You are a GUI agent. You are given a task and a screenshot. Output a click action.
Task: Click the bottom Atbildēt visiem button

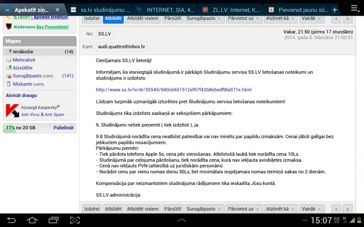[x=142, y=209]
